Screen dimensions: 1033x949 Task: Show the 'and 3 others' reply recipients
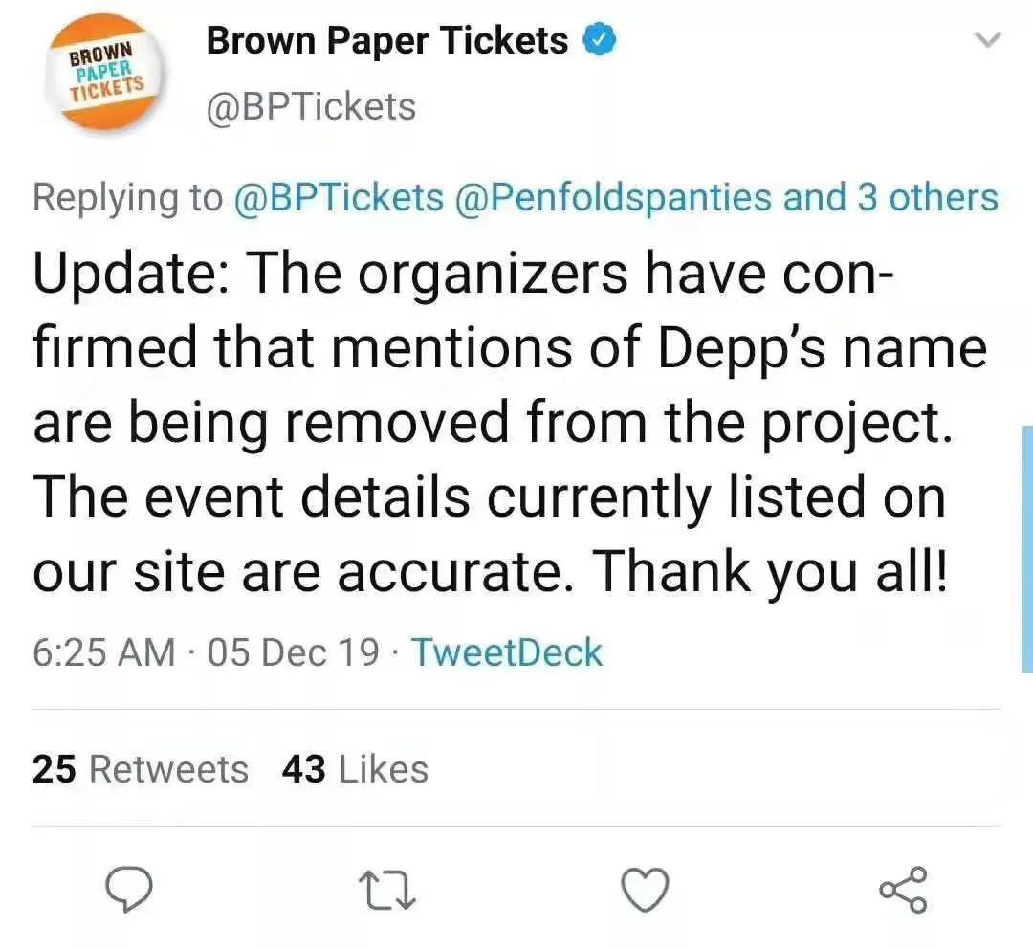click(890, 198)
